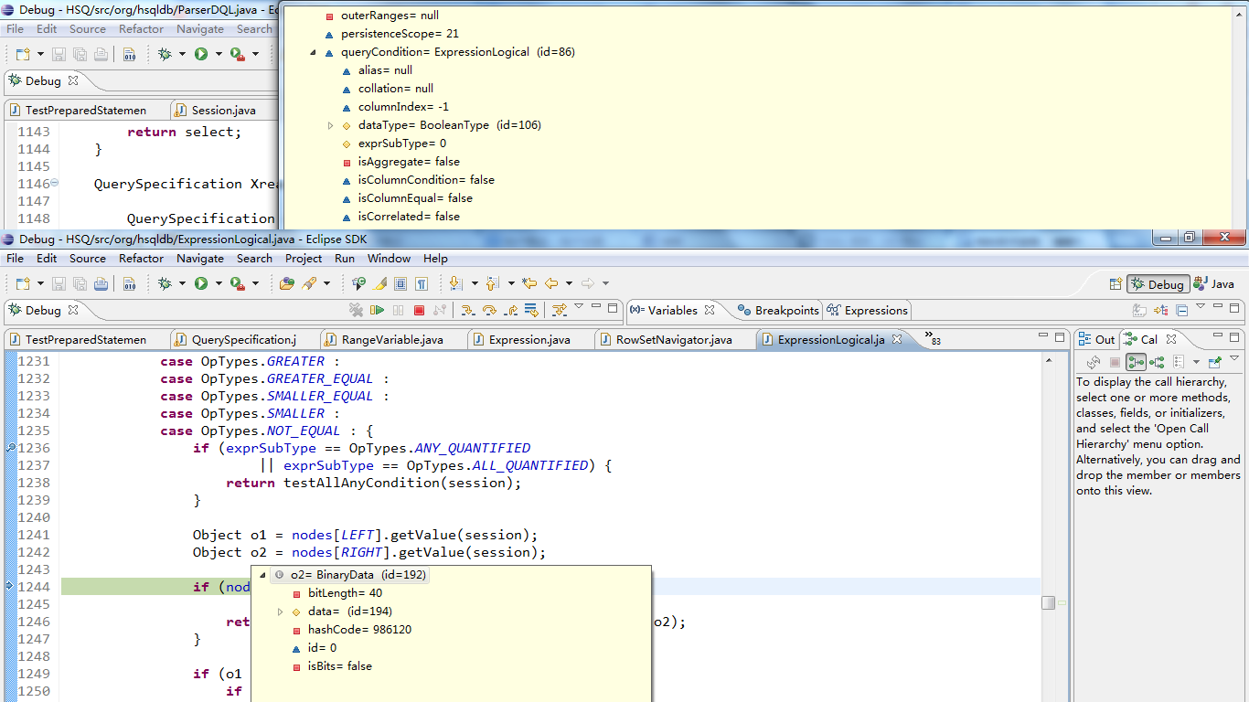Click the instruction pointer at line 1244

[x=10, y=587]
